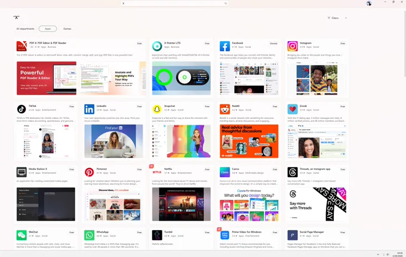406x257 pixels.
Task: Open the Social Page Manager title
Action: click(312, 232)
